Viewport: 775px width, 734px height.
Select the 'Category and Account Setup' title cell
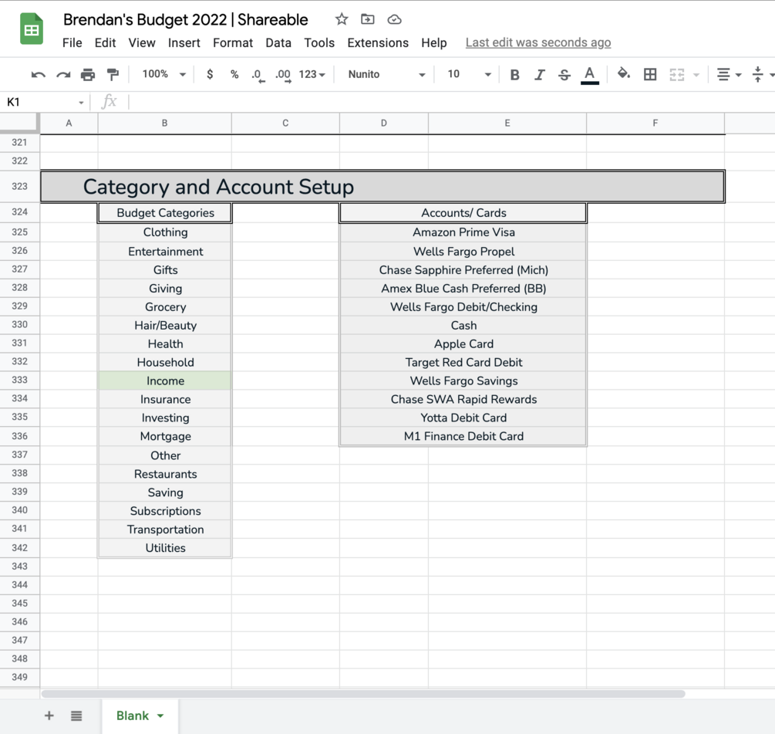click(x=382, y=187)
